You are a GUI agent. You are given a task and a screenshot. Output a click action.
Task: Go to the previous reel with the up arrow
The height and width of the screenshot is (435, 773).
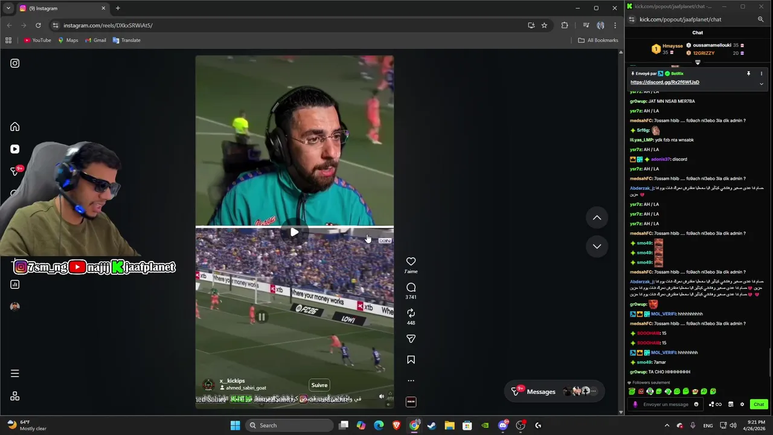tap(597, 217)
